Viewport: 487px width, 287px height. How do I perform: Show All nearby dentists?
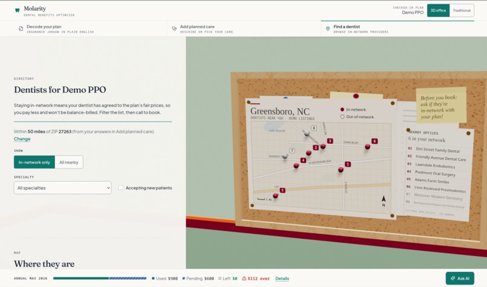point(69,162)
